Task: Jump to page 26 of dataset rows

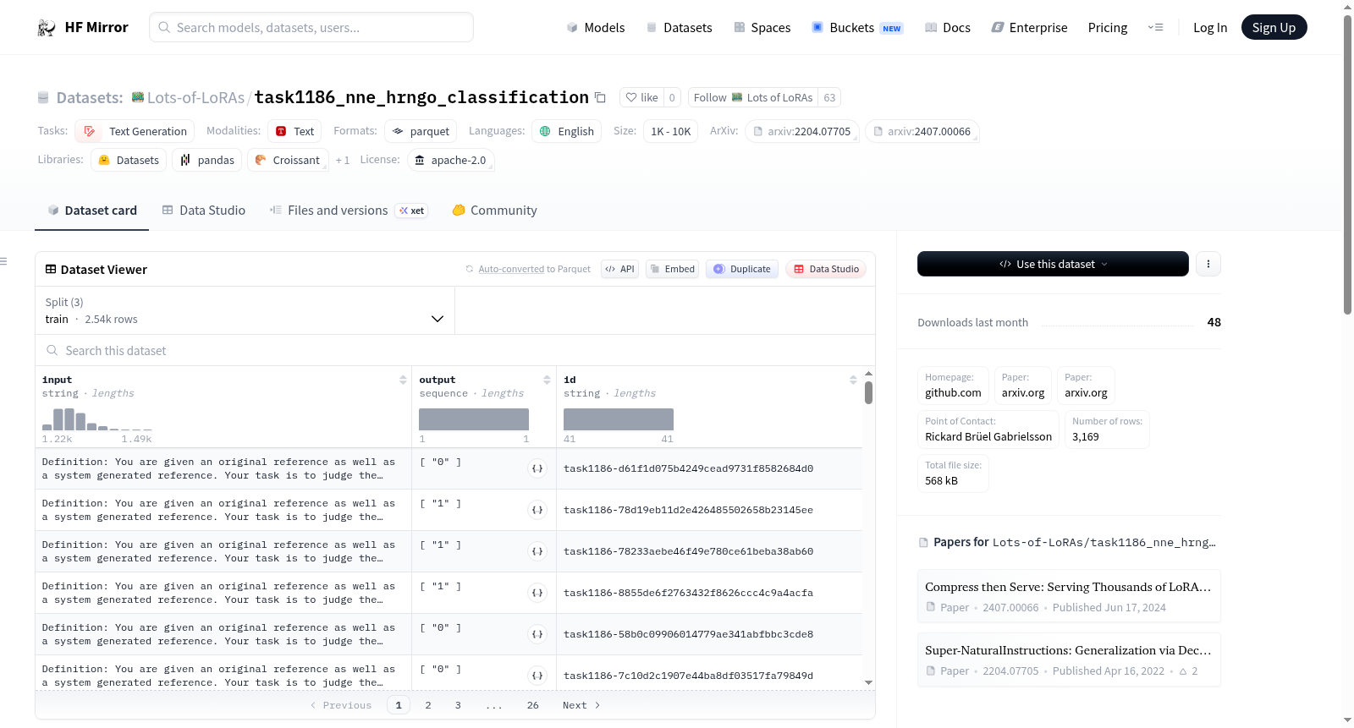Action: [532, 705]
